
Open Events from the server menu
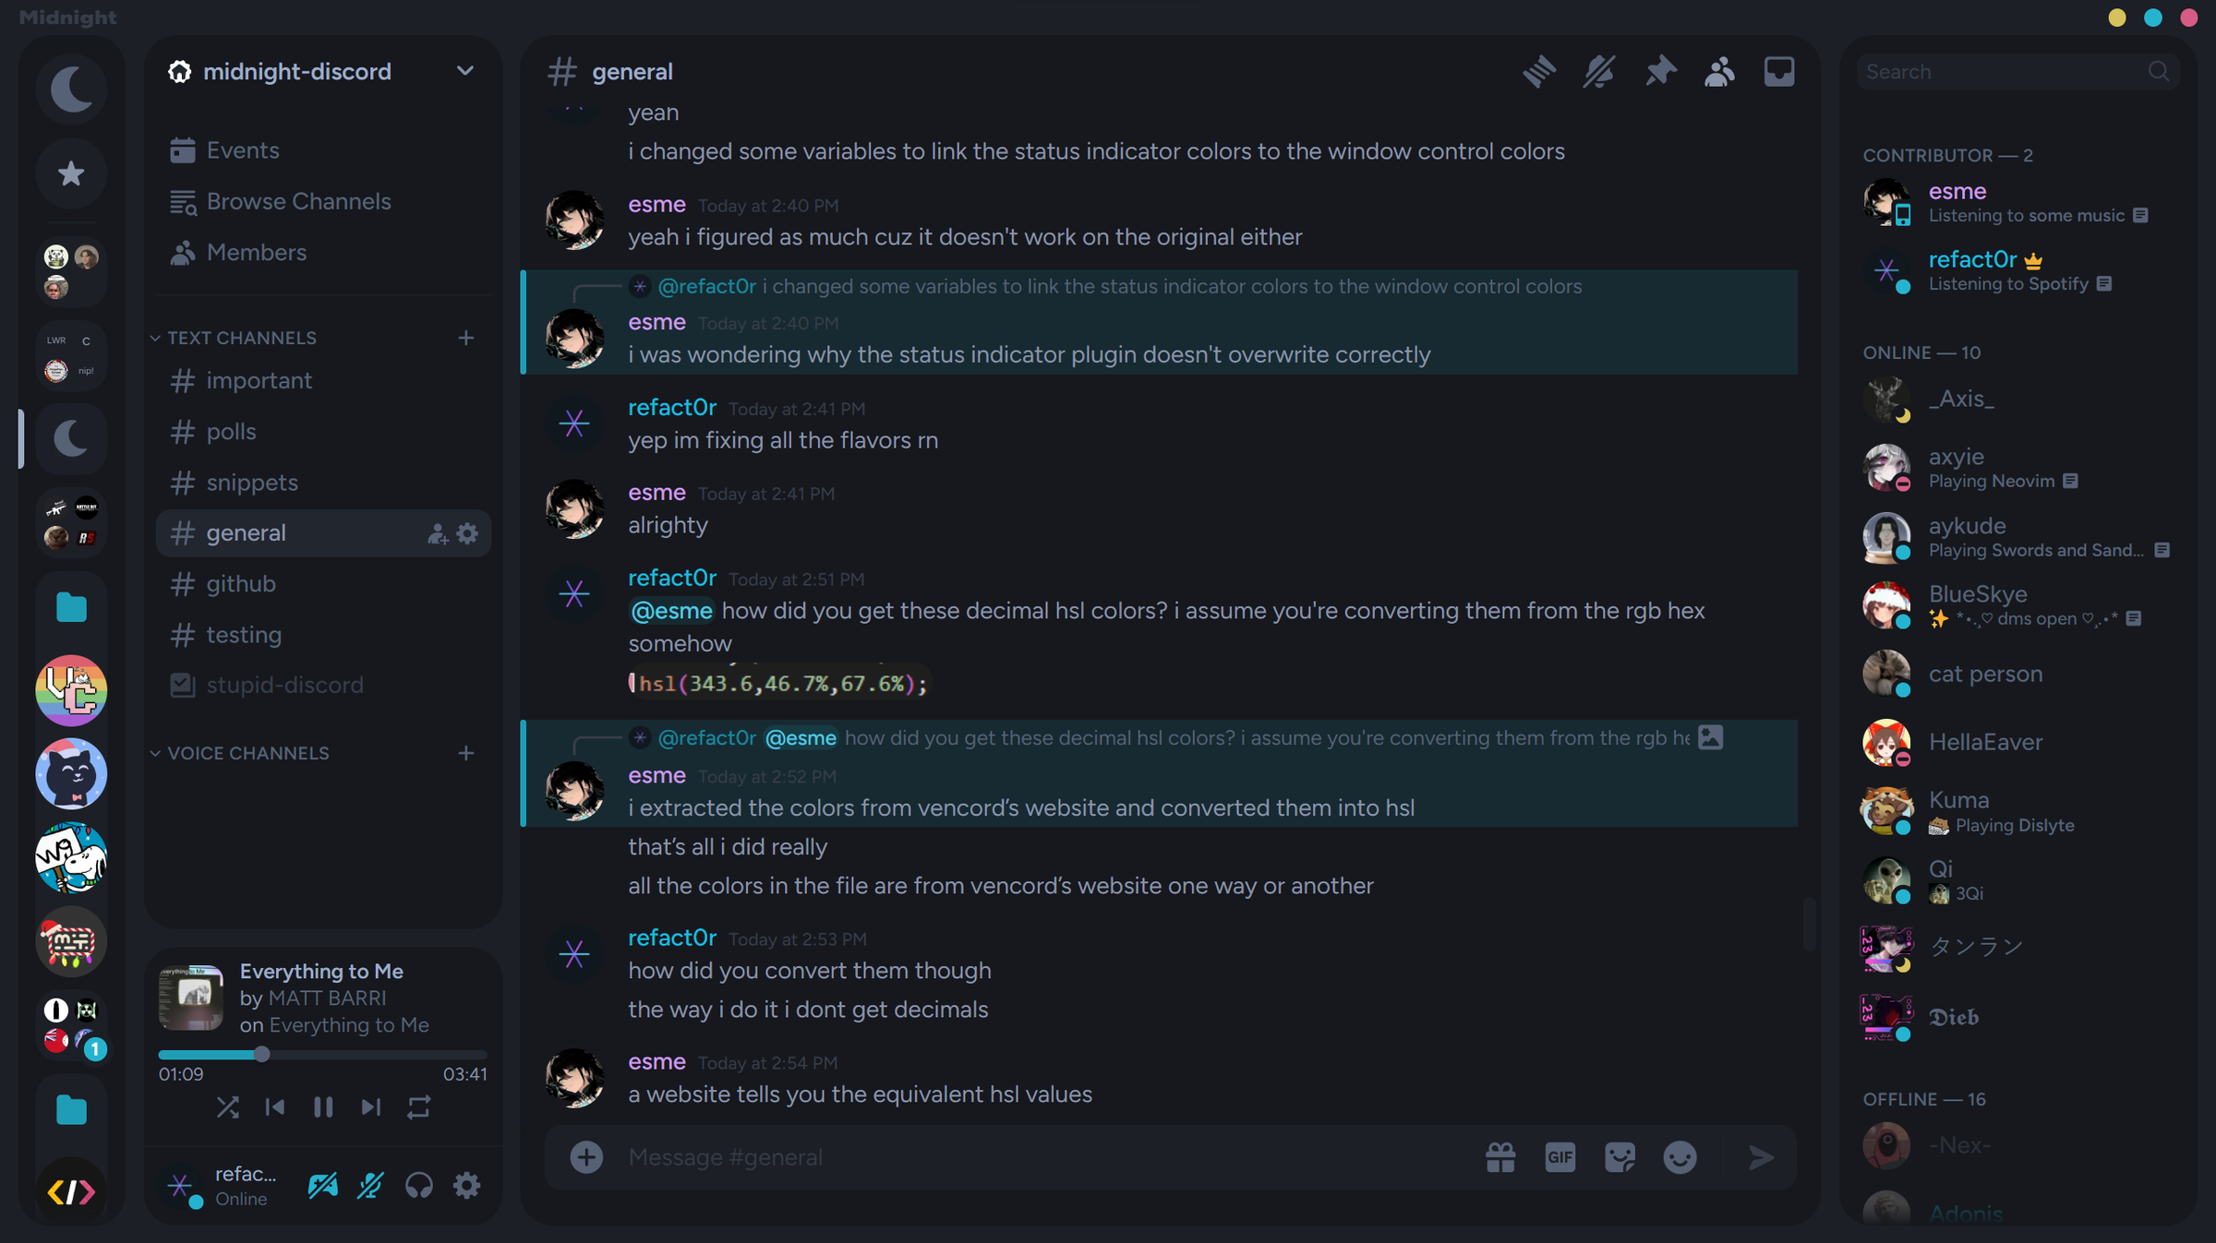click(x=243, y=149)
